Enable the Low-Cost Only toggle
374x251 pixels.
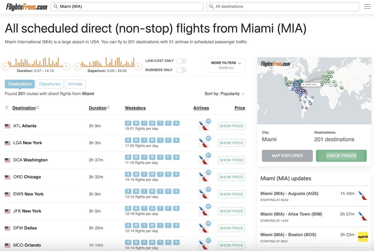coord(181,61)
